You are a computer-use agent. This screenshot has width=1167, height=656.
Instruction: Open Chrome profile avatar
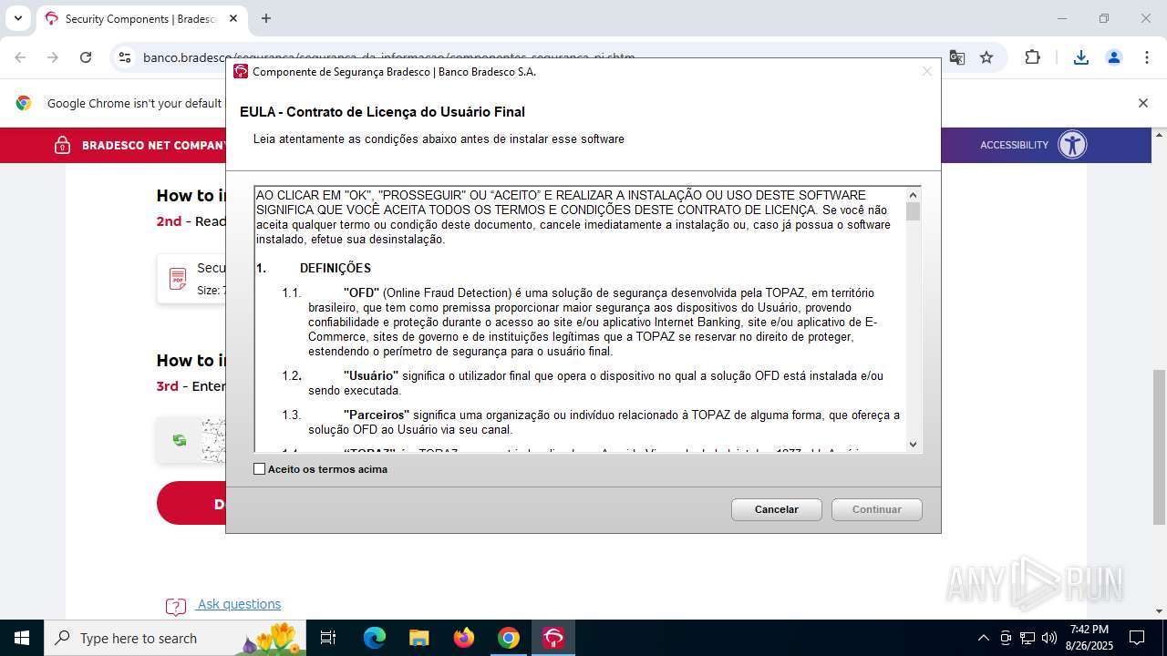tap(1113, 57)
